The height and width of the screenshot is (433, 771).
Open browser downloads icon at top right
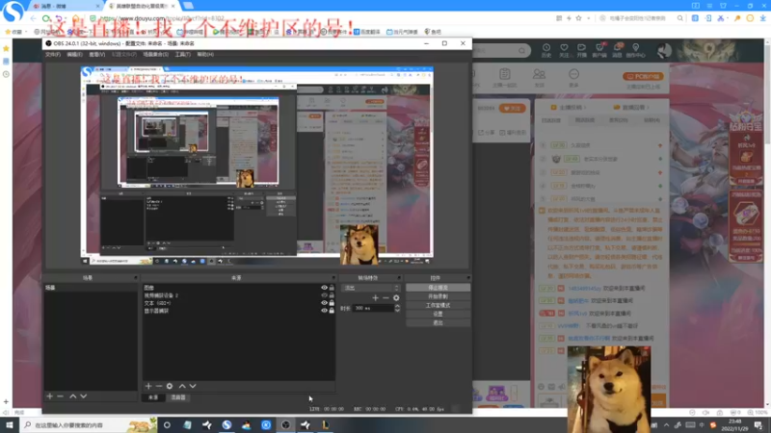click(762, 18)
